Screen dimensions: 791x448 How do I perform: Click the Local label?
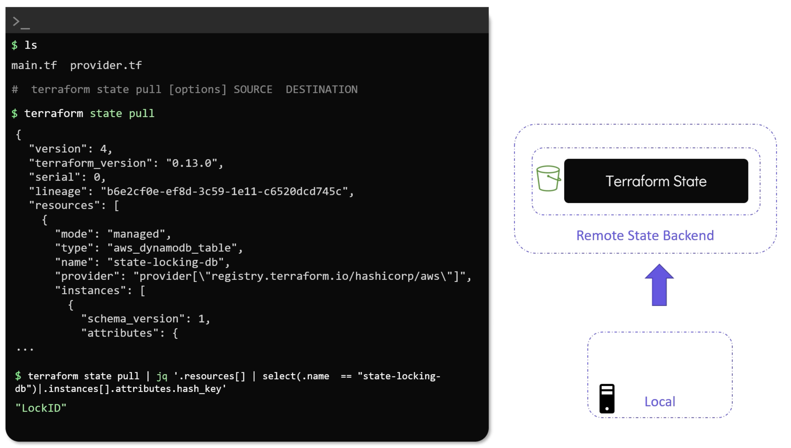tap(660, 402)
